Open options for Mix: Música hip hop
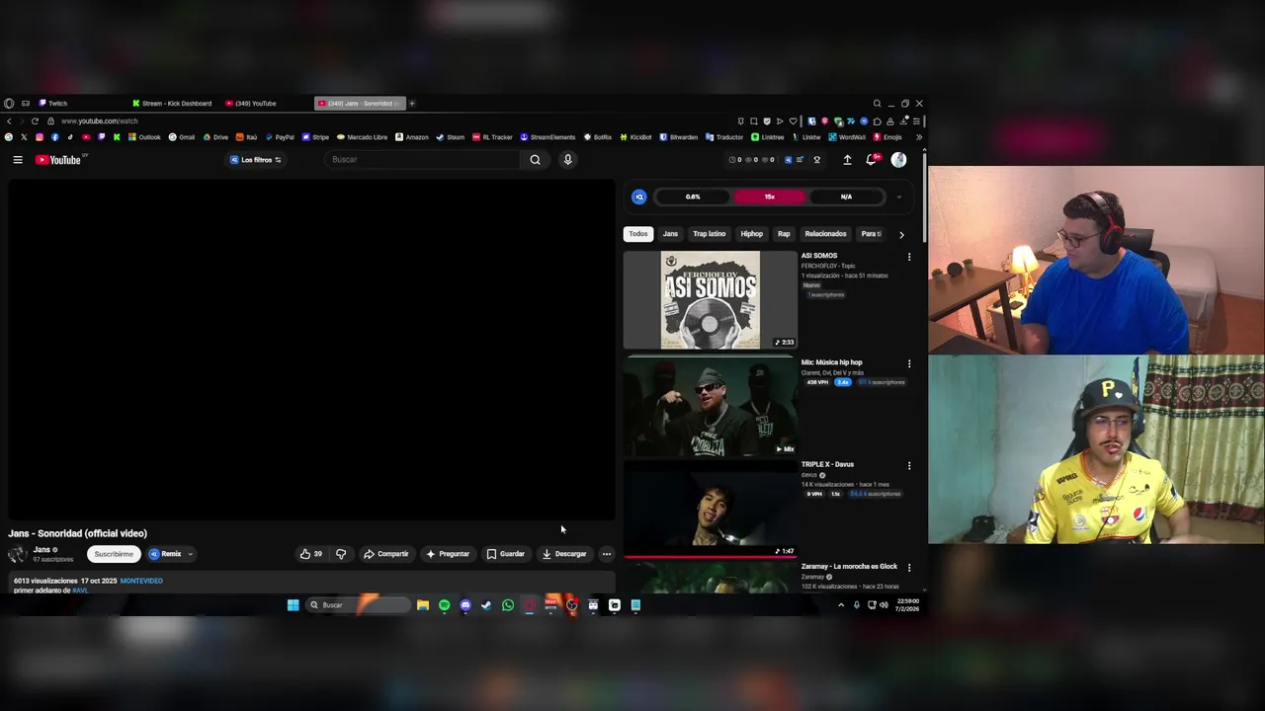 (909, 363)
